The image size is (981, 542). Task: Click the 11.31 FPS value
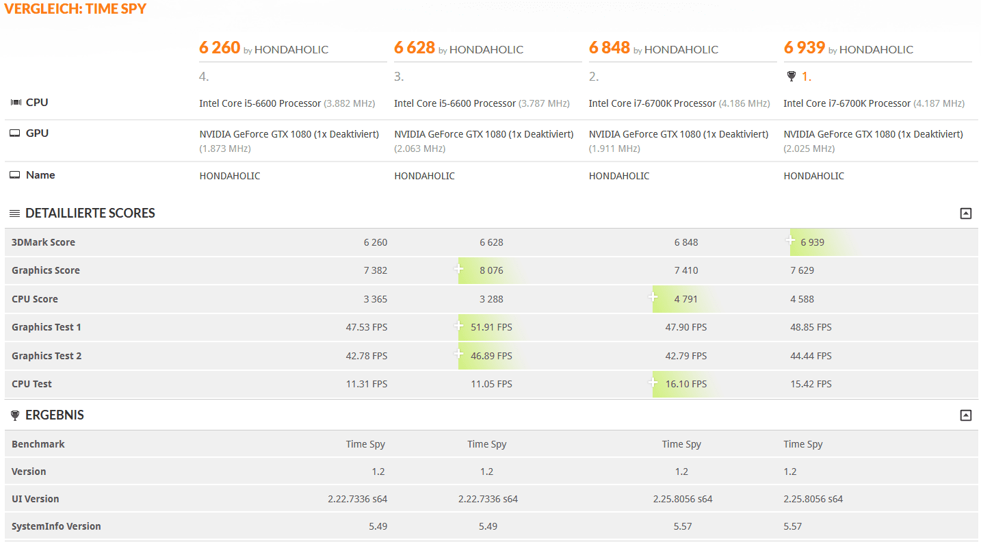point(367,384)
